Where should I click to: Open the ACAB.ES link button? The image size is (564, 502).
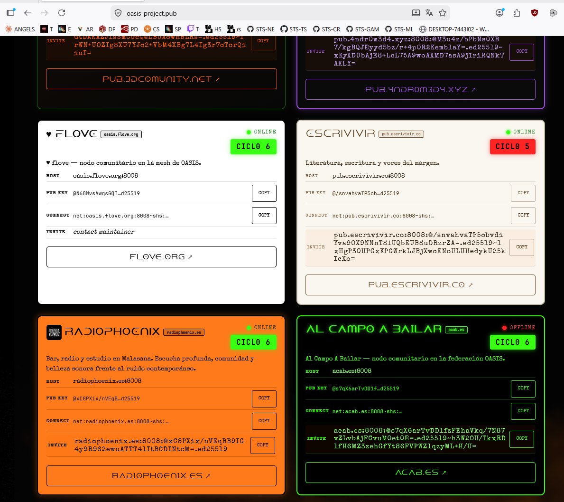(420, 473)
